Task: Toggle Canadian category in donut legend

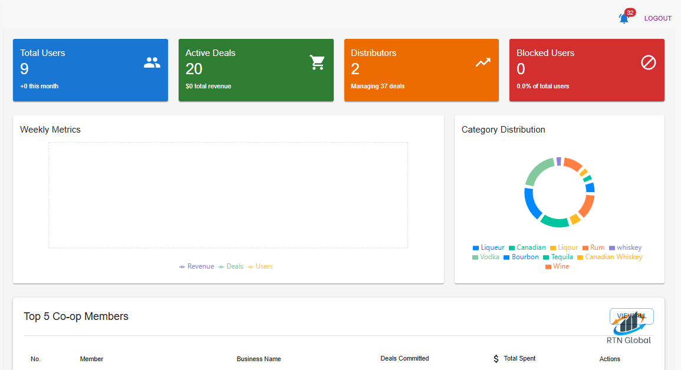Action: [x=527, y=247]
